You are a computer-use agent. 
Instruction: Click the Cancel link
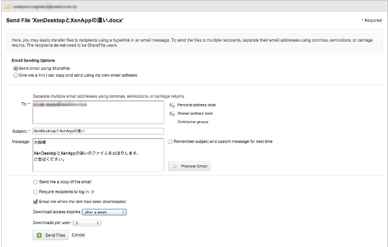(x=78, y=235)
